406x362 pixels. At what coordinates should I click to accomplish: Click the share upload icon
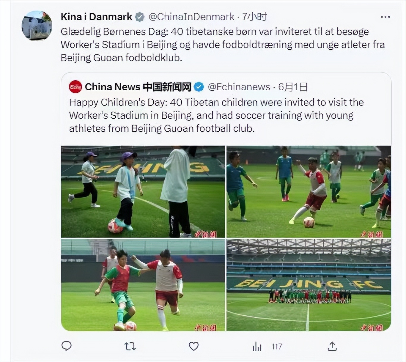click(x=332, y=346)
